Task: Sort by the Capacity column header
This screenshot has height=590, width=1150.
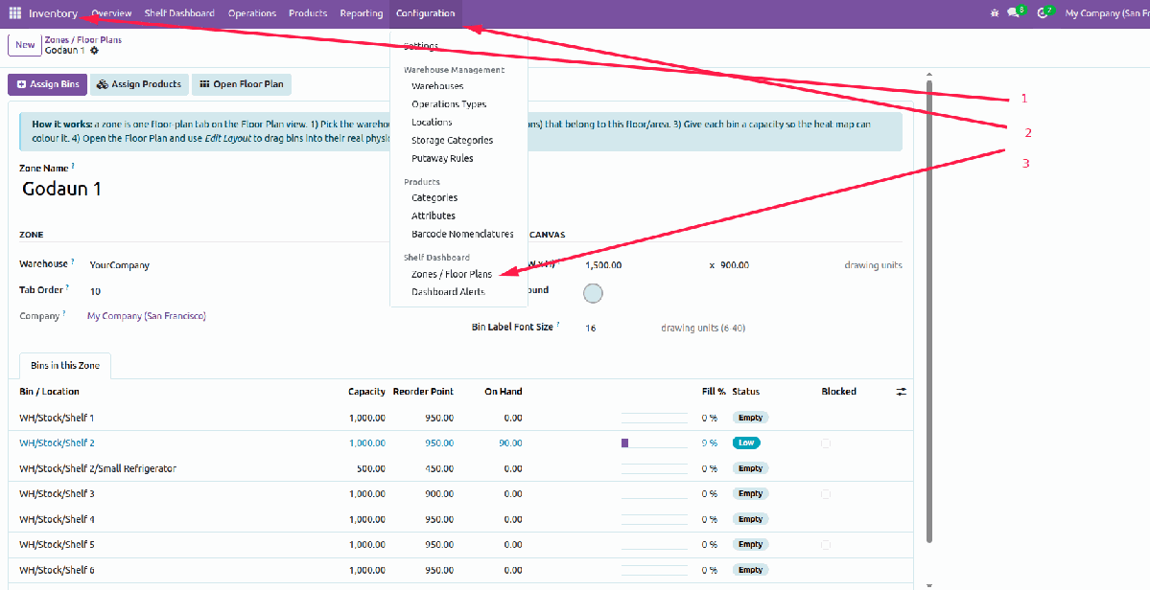Action: click(x=366, y=392)
